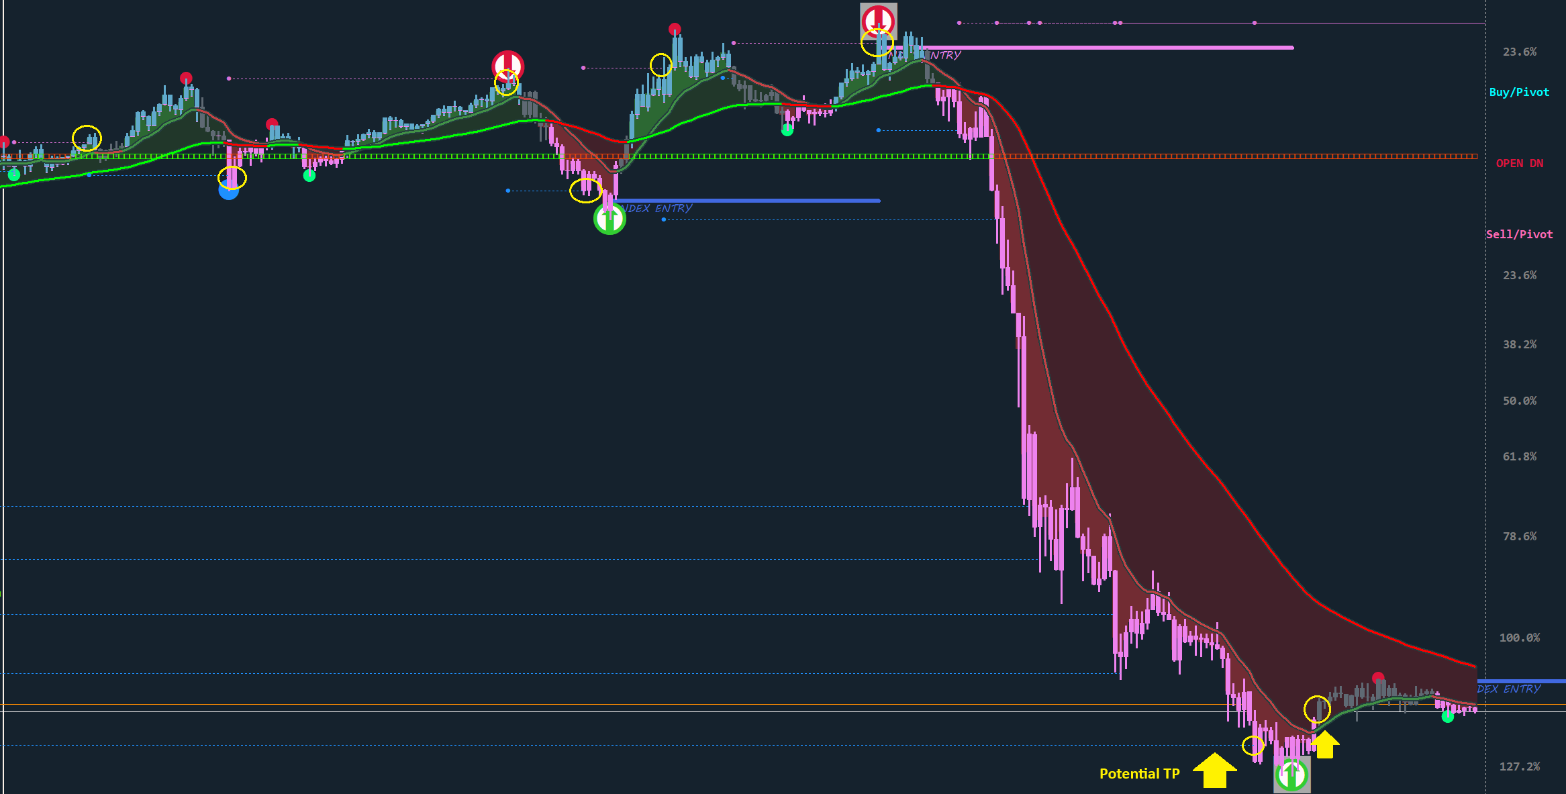Screen dimensions: 1566x794
Task: Select the 100.0% Fibonacci level label
Action: (1519, 637)
